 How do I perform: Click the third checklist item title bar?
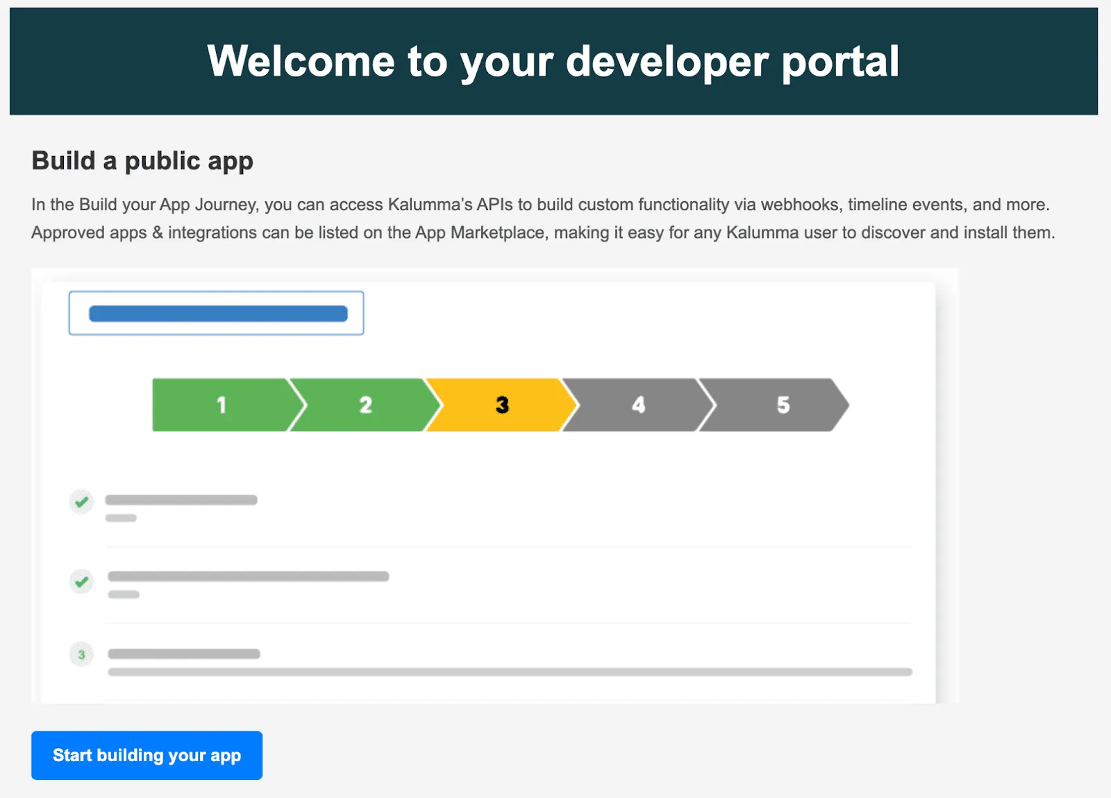(x=184, y=654)
